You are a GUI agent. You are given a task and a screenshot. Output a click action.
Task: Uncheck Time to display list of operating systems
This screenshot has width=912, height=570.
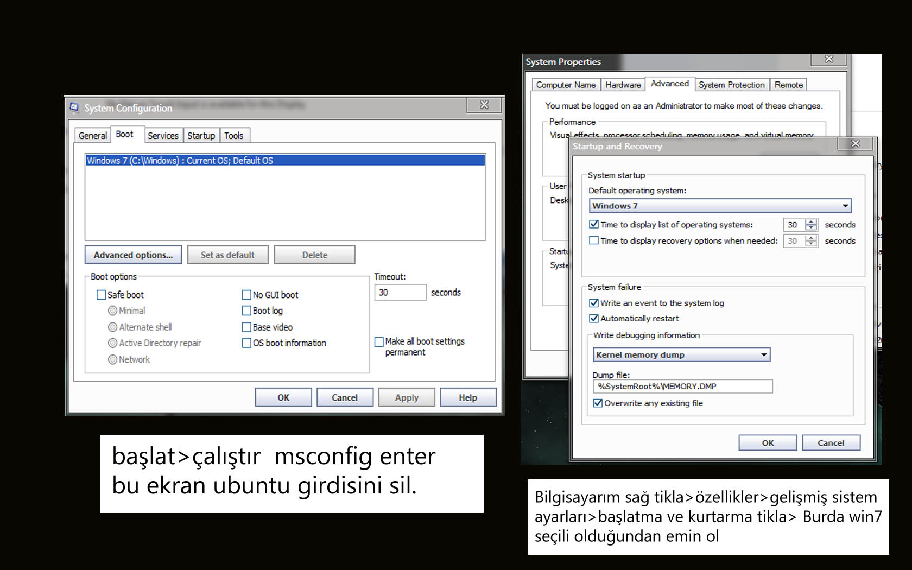(x=594, y=224)
